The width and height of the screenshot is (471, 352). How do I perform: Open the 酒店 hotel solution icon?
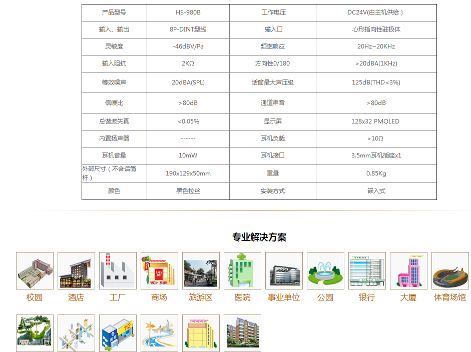tap(76, 270)
